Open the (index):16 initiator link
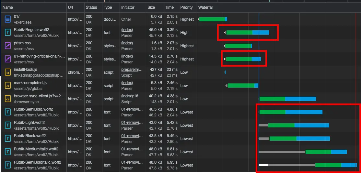The height and width of the screenshot is (173, 361). click(x=130, y=96)
